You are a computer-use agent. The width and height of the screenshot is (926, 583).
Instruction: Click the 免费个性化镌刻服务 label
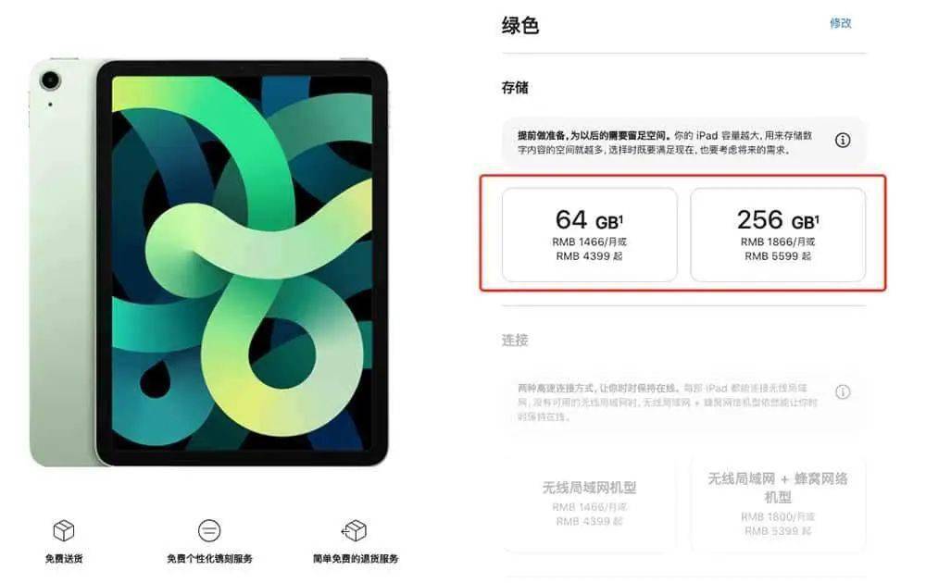tap(209, 558)
